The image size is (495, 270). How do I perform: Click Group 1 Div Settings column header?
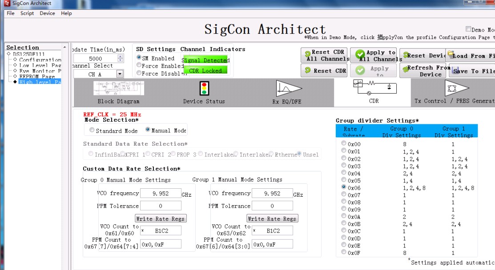(x=454, y=132)
